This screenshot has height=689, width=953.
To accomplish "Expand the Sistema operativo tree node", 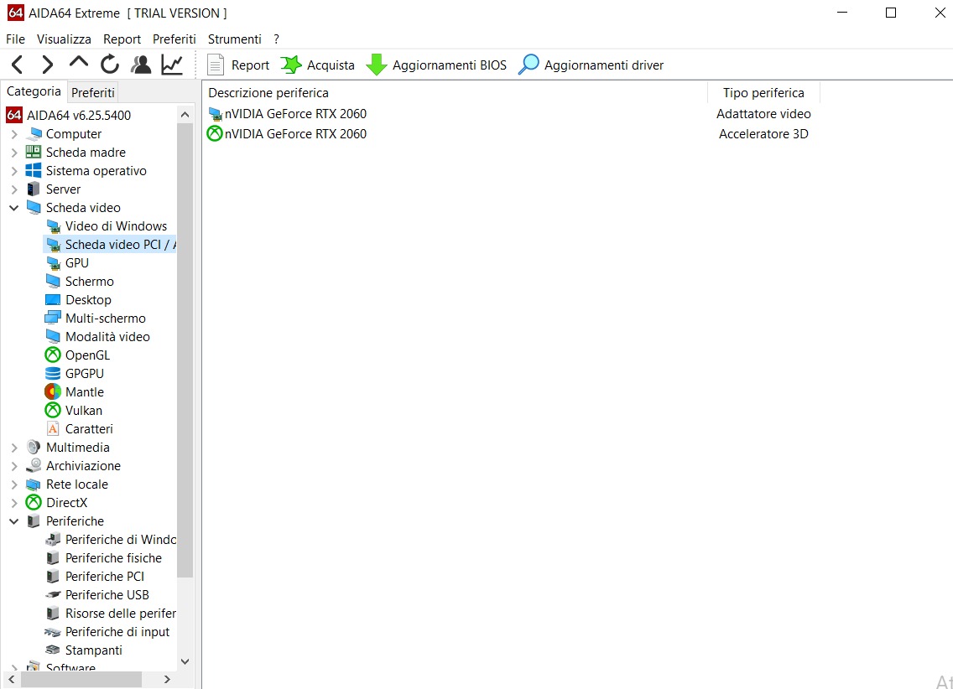I will click(14, 171).
